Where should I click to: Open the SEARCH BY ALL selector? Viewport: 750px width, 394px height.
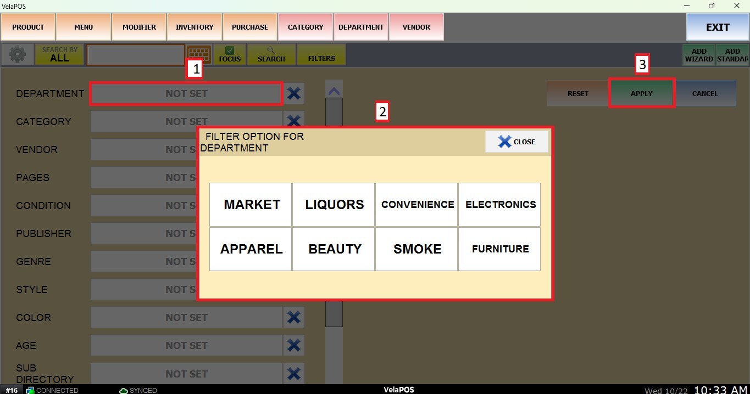[59, 54]
